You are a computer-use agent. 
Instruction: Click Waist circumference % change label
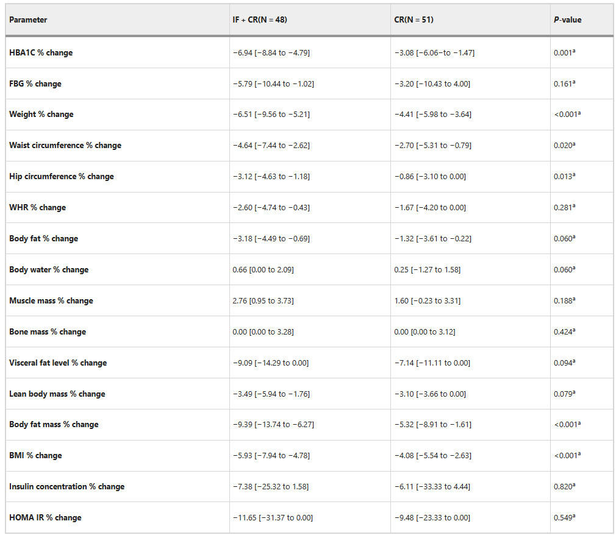coord(65,145)
